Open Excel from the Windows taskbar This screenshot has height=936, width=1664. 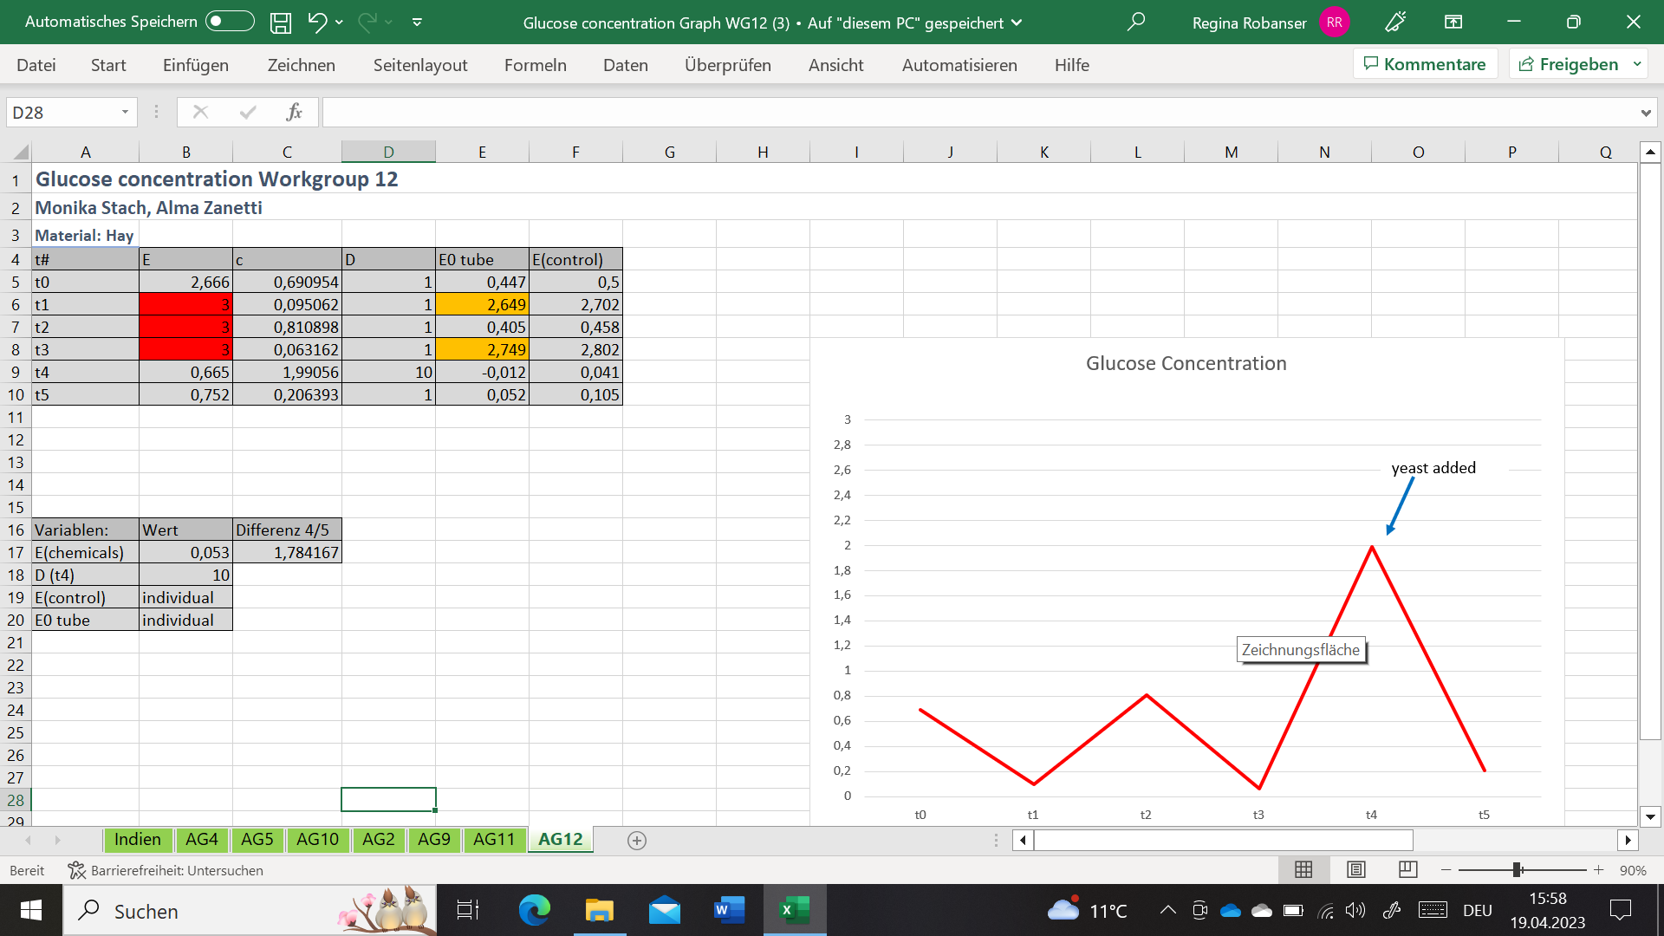(x=794, y=910)
